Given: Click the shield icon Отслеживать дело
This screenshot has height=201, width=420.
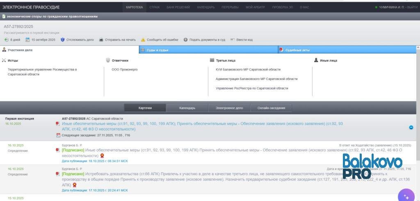Looking at the screenshot, I should click(63, 40).
